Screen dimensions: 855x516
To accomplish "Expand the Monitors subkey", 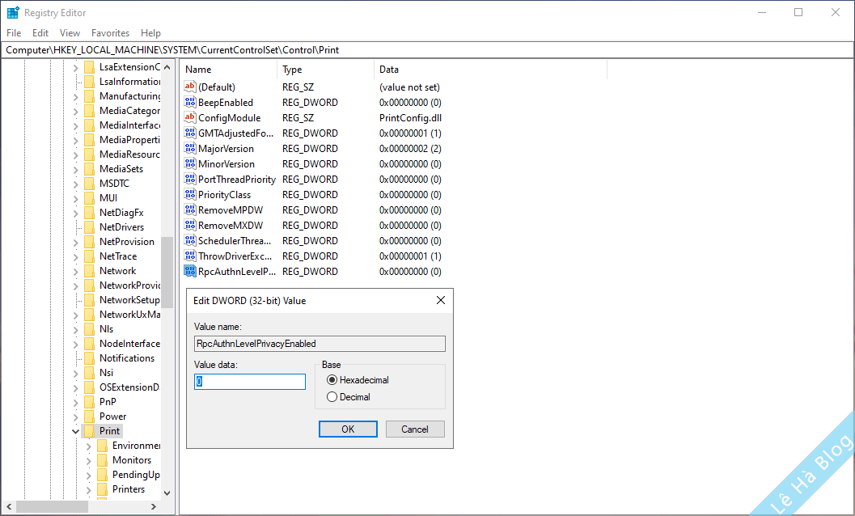I will (x=88, y=460).
